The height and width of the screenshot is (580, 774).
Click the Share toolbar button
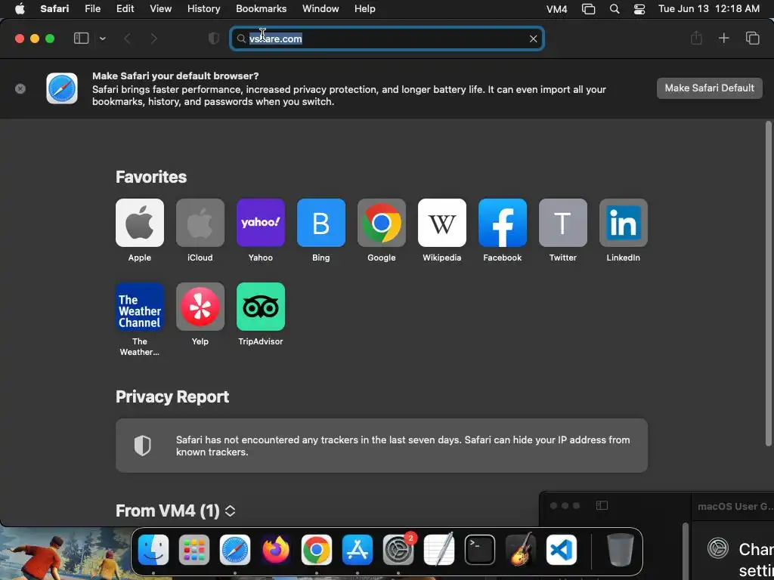696,39
